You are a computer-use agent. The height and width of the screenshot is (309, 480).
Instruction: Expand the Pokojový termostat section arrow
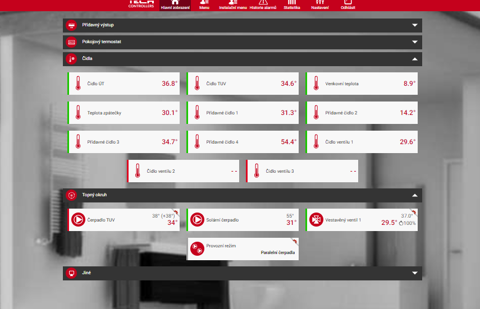tap(415, 42)
